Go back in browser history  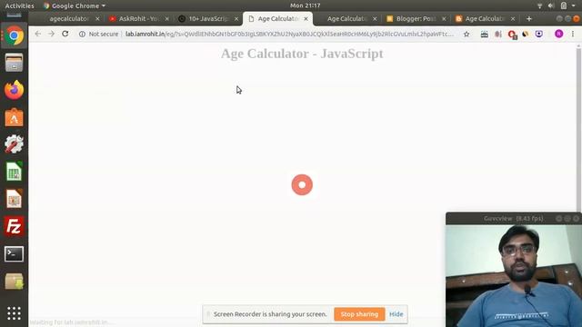tap(38, 34)
